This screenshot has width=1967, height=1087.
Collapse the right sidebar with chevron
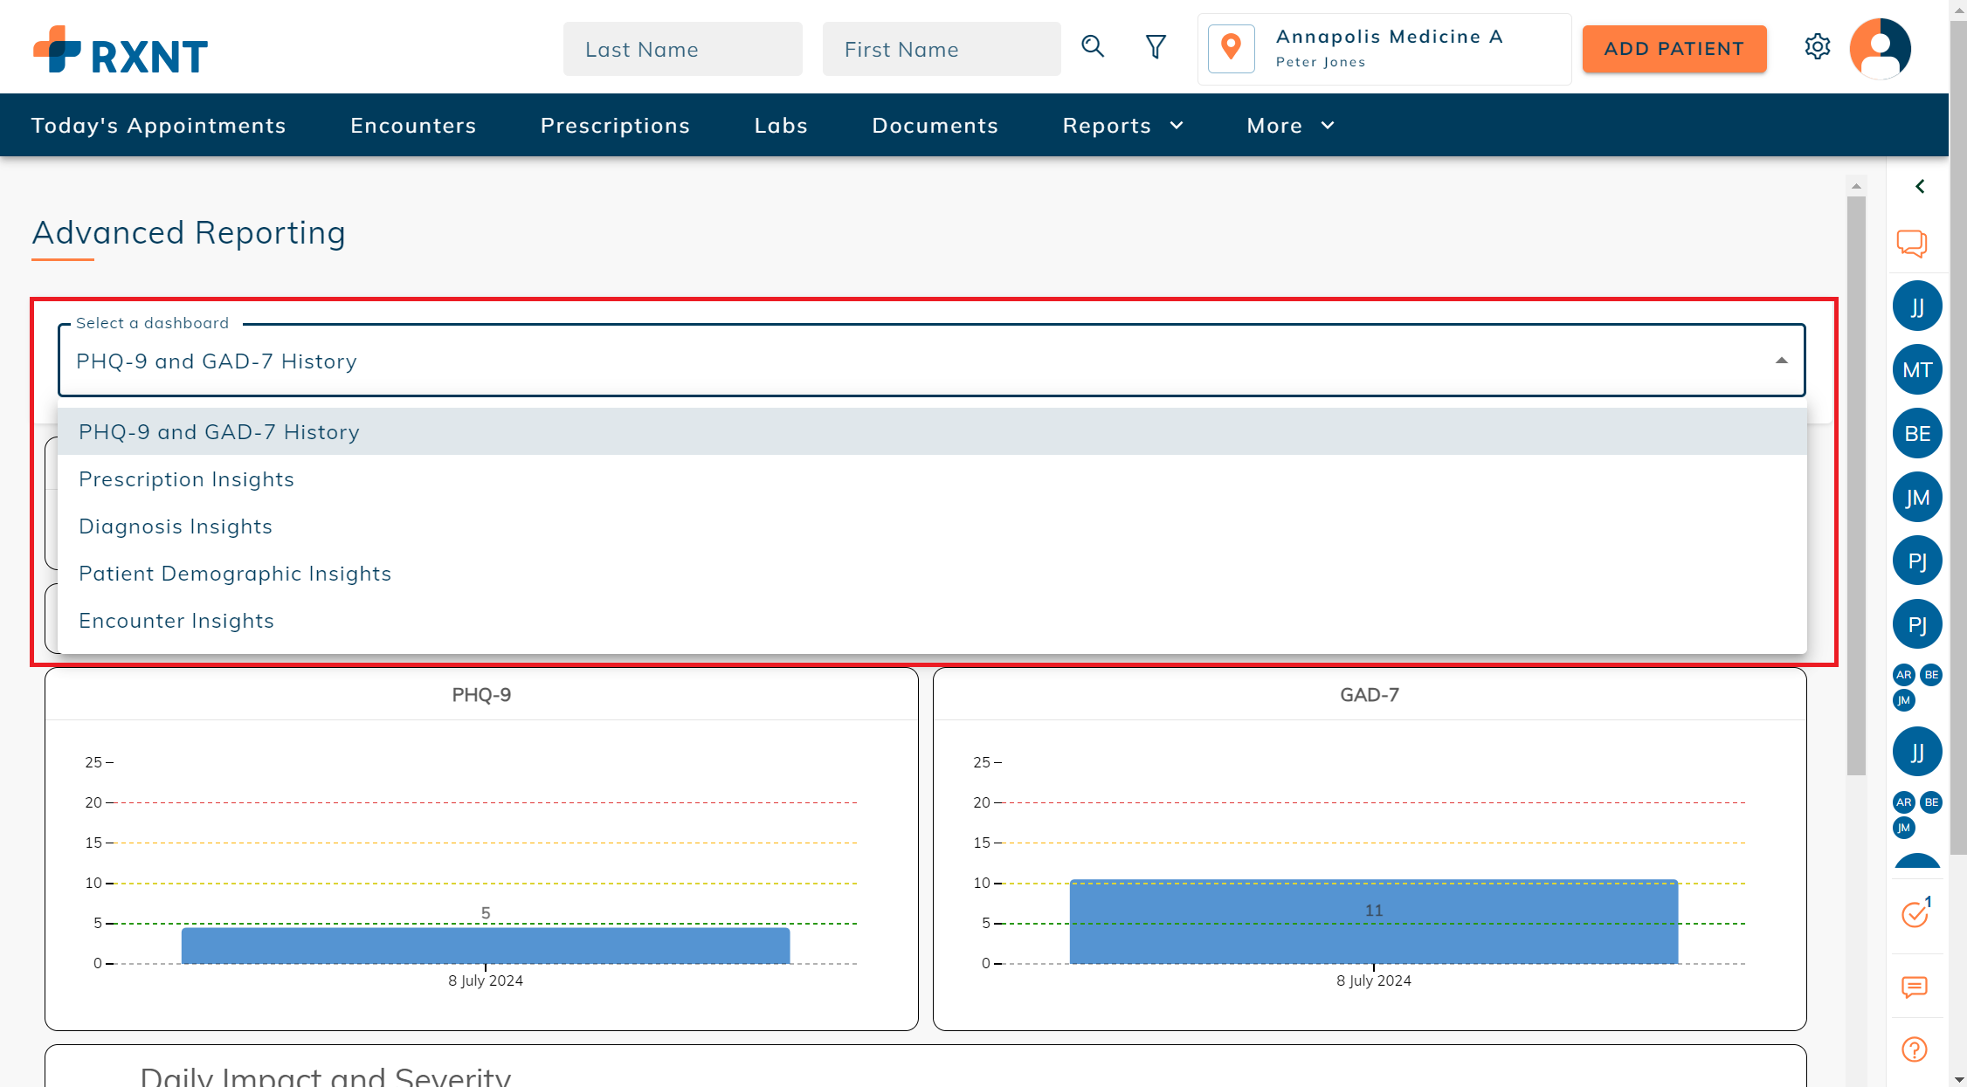coord(1920,186)
